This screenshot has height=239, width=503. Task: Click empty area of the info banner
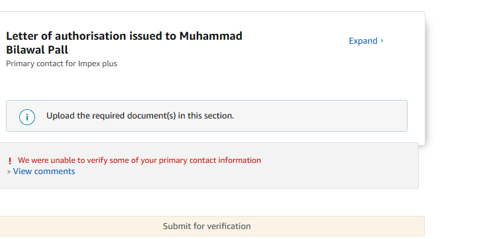click(321, 116)
